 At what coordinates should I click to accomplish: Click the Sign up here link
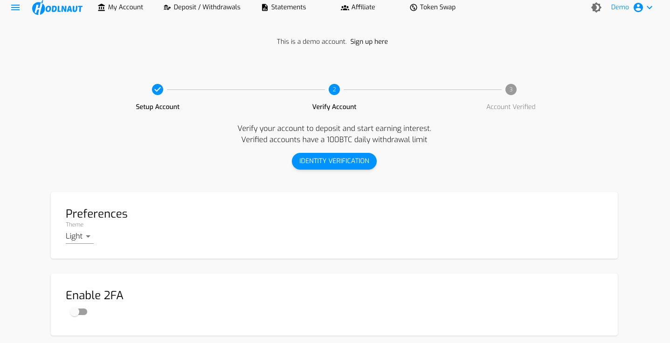pos(369,41)
